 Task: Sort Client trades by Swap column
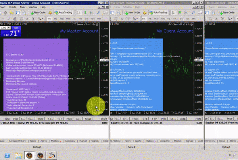[x=182, y=119]
